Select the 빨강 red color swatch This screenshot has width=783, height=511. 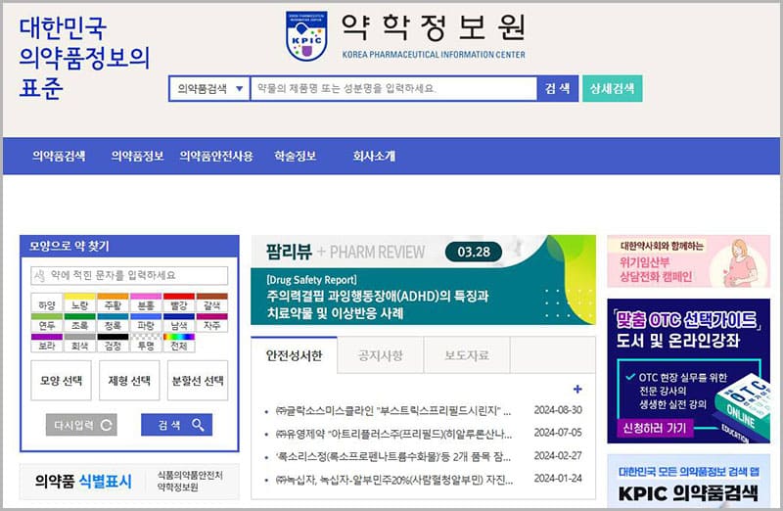(179, 303)
